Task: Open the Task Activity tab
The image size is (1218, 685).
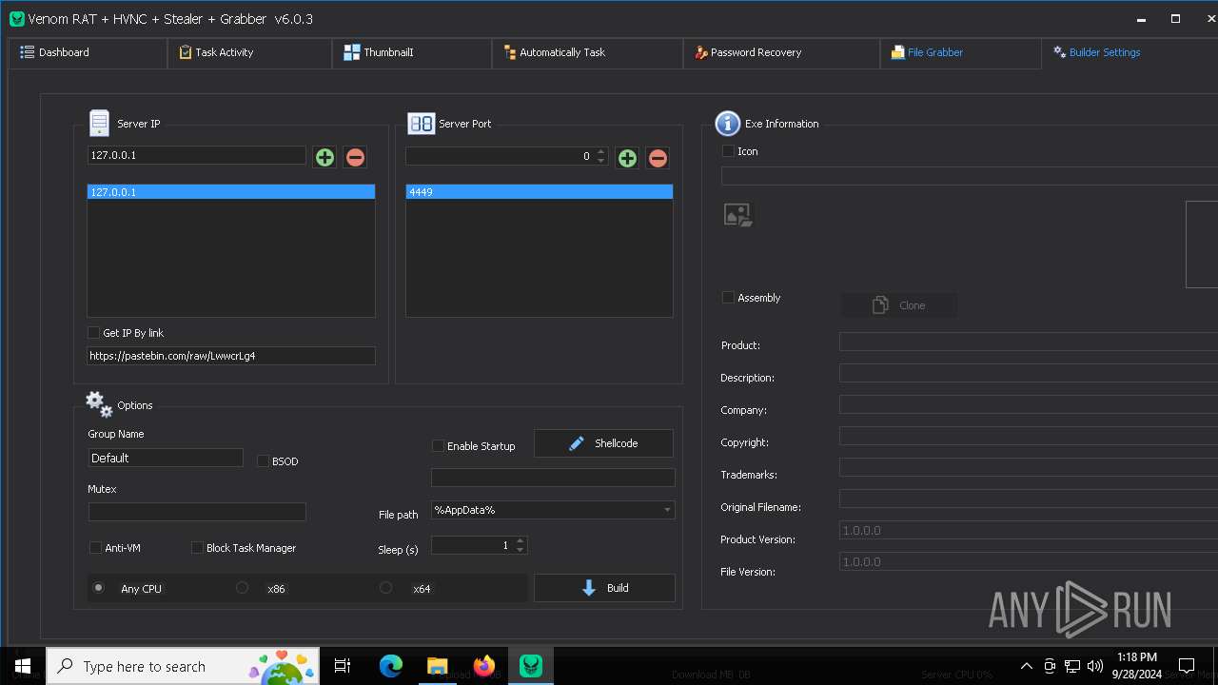Action: (x=249, y=52)
